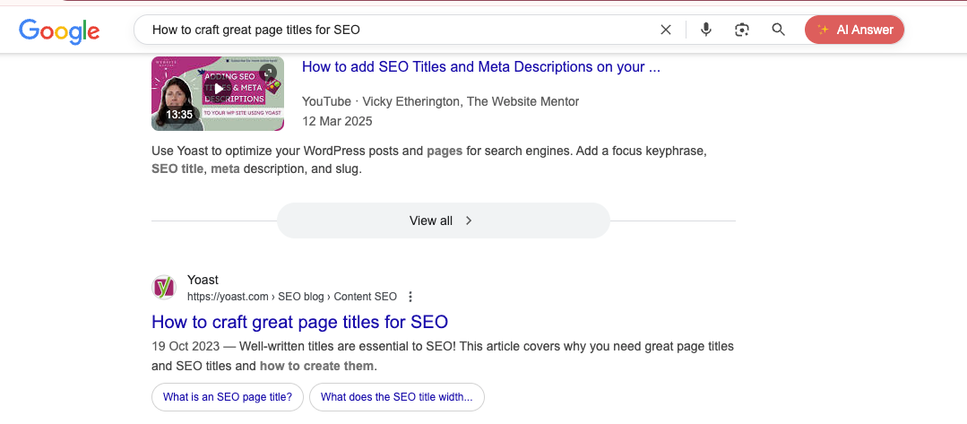Start voice search with the microphone icon

coord(706,30)
